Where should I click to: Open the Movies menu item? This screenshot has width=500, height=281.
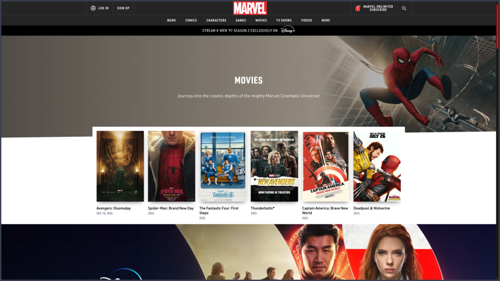tap(261, 20)
